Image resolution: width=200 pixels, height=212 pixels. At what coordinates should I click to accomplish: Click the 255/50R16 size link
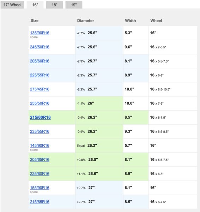click(x=40, y=103)
